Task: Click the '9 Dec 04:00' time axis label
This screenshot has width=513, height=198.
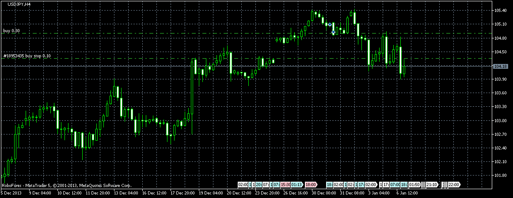Action: [x=40, y=193]
